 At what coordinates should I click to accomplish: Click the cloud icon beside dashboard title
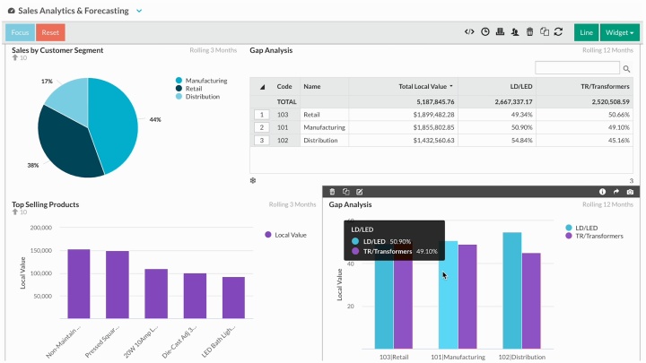[x=12, y=11]
